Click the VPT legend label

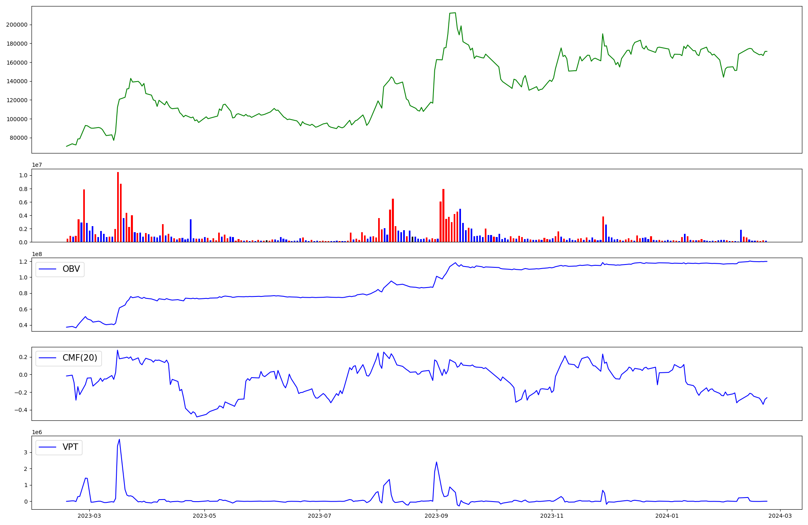tap(70, 447)
